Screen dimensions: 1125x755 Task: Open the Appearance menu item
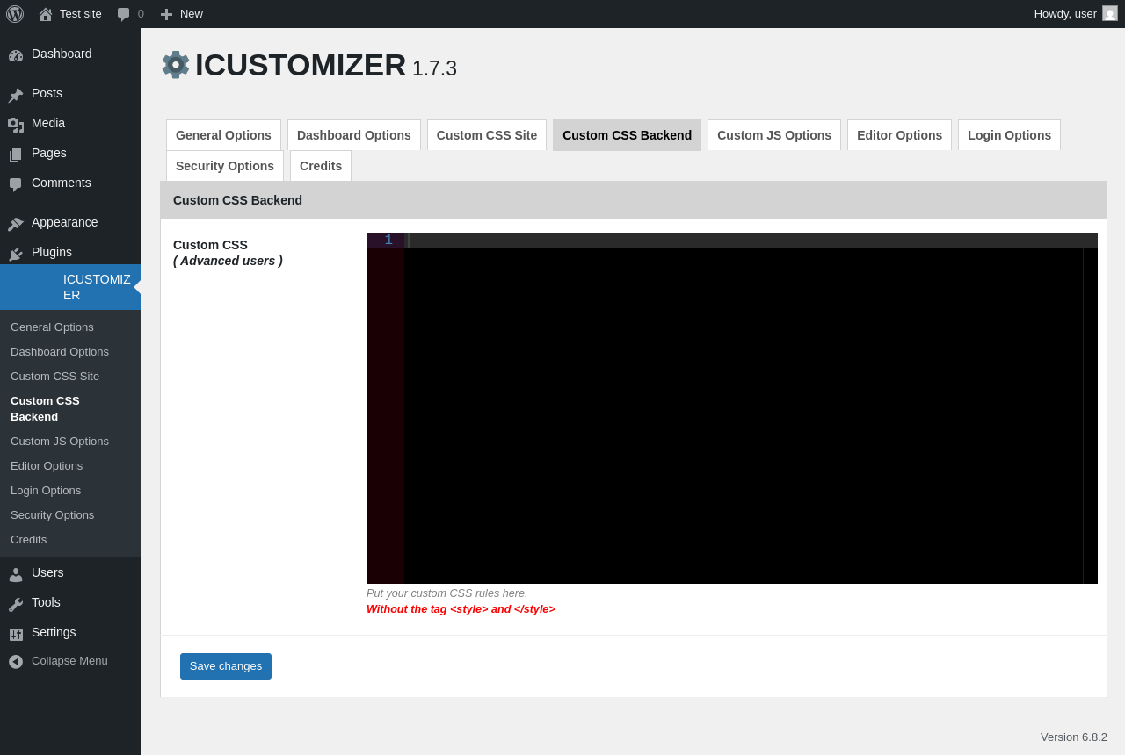coord(70,223)
